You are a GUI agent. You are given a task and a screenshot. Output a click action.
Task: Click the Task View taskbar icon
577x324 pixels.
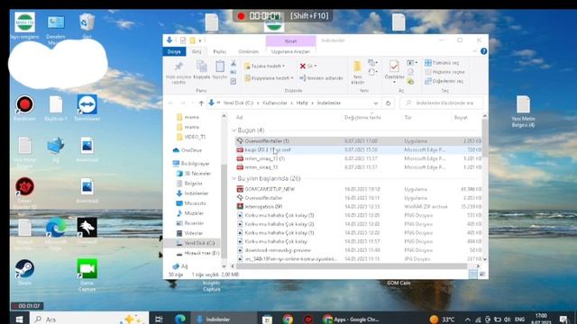pos(159,319)
